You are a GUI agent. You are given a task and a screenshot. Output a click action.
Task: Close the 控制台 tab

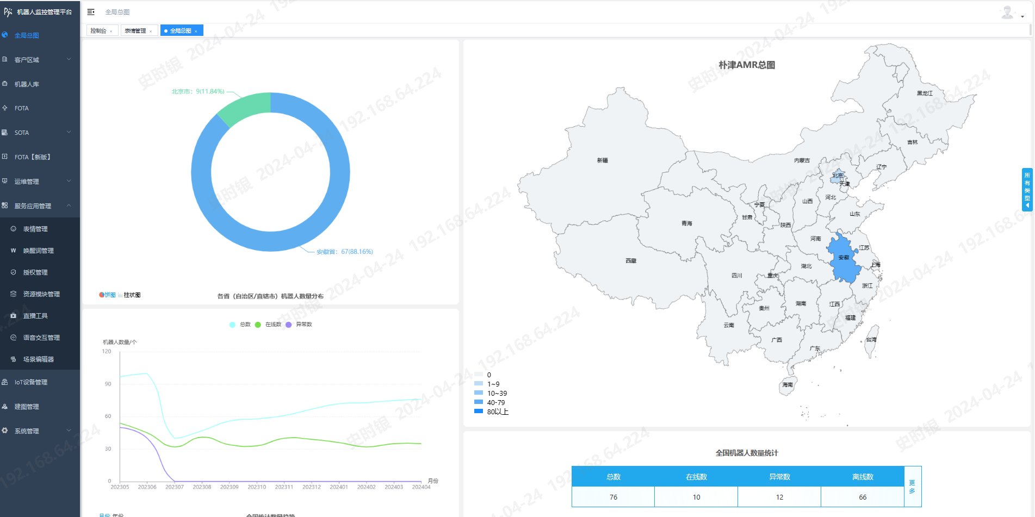click(x=111, y=32)
